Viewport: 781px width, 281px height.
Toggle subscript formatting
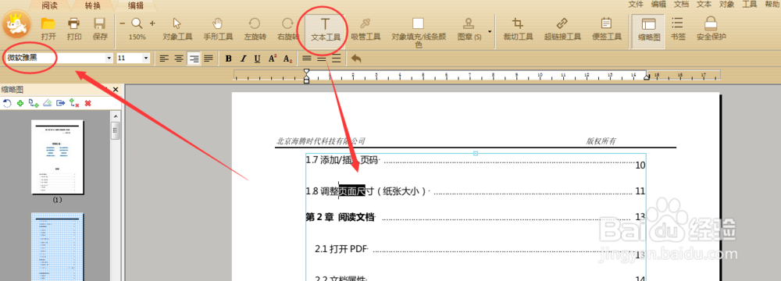click(287, 59)
